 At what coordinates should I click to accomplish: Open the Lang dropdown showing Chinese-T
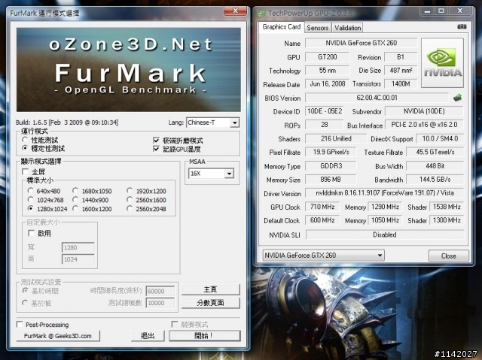click(212, 123)
